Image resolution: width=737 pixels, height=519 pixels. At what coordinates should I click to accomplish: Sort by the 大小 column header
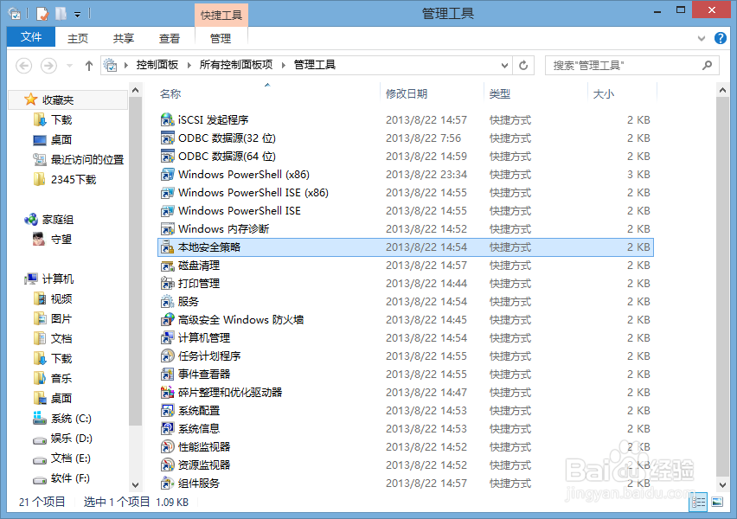[x=604, y=94]
